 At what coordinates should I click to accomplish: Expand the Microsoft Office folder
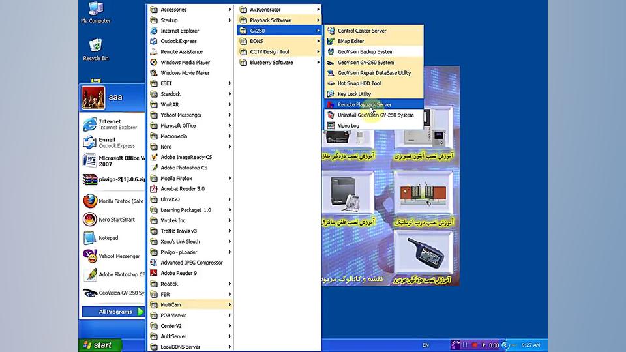(x=190, y=126)
